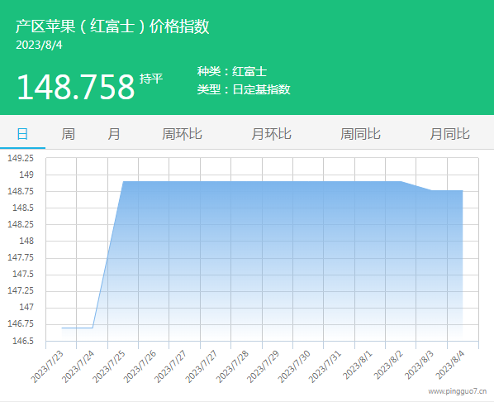Image resolution: width=494 pixels, height=402 pixels.
Task: Click the 2023/7/23 x-axis label
Action: click(47, 366)
